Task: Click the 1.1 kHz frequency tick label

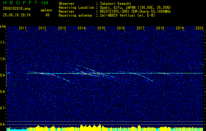Action: point(3,43)
